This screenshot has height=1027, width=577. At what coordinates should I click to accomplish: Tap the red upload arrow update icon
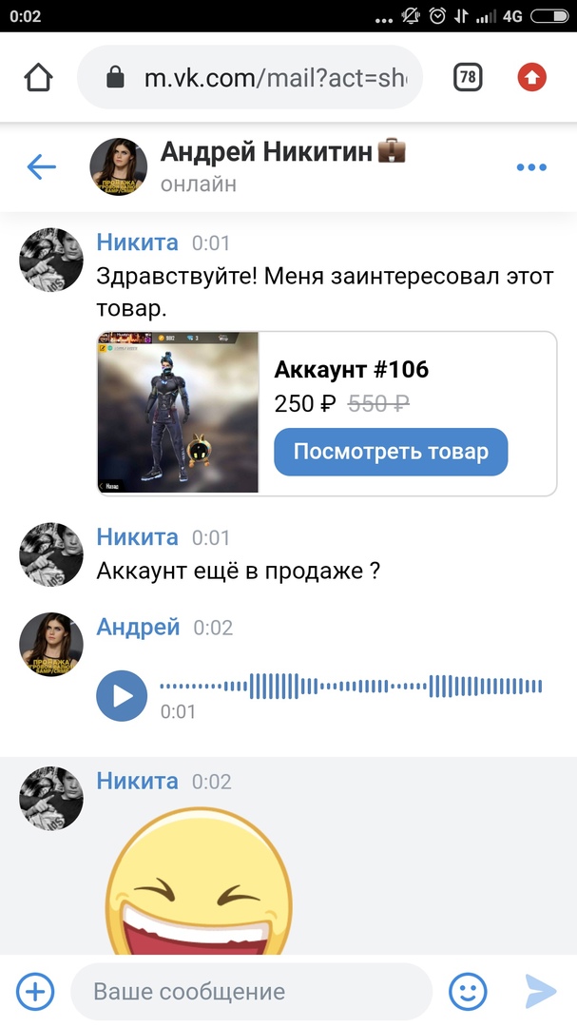coord(531,77)
